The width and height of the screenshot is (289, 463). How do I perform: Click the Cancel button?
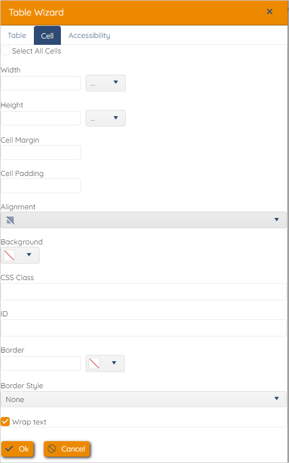pyautogui.click(x=67, y=449)
